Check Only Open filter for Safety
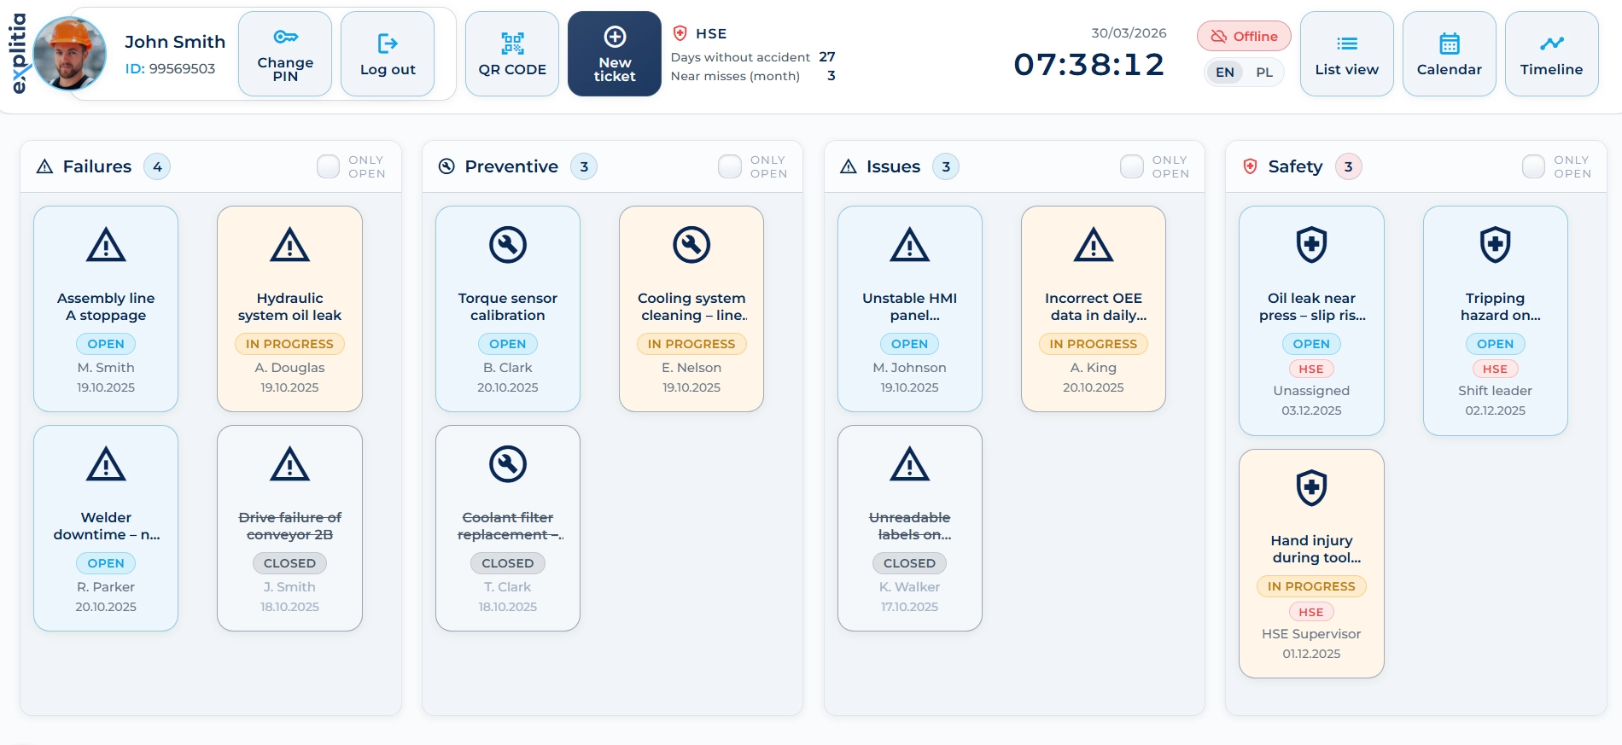 [1533, 166]
